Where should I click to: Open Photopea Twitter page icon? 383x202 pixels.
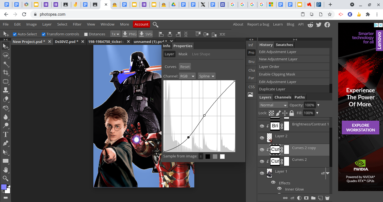pos(319,24)
